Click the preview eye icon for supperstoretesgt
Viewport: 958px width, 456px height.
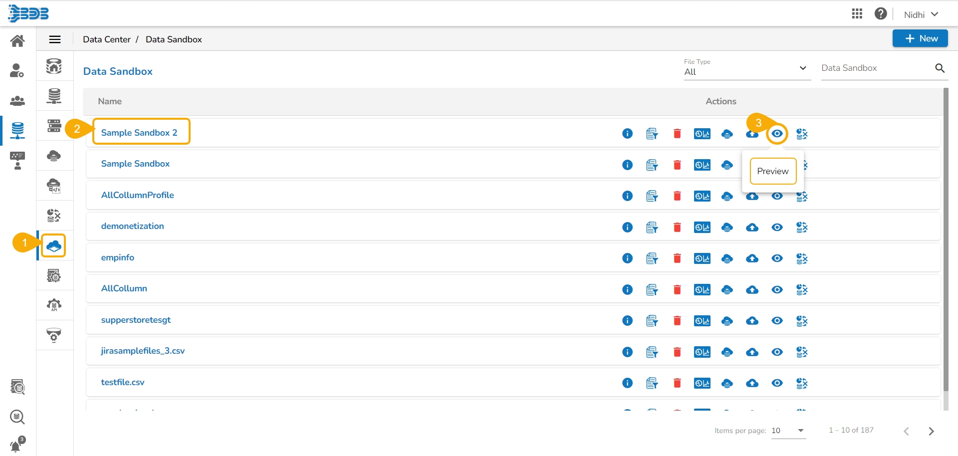(777, 321)
